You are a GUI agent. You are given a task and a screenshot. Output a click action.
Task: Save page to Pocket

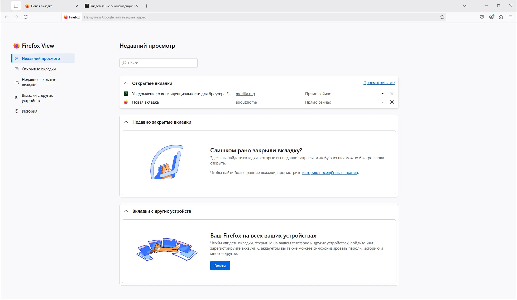tap(482, 17)
